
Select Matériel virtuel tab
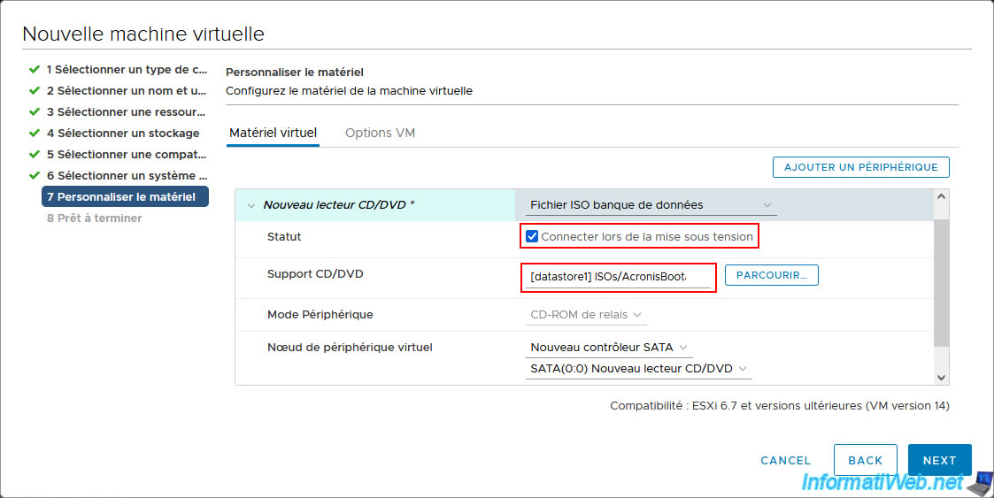274,133
